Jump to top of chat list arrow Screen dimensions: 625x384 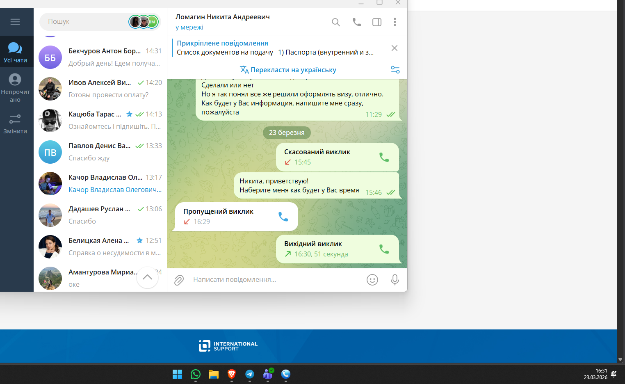pyautogui.click(x=147, y=277)
